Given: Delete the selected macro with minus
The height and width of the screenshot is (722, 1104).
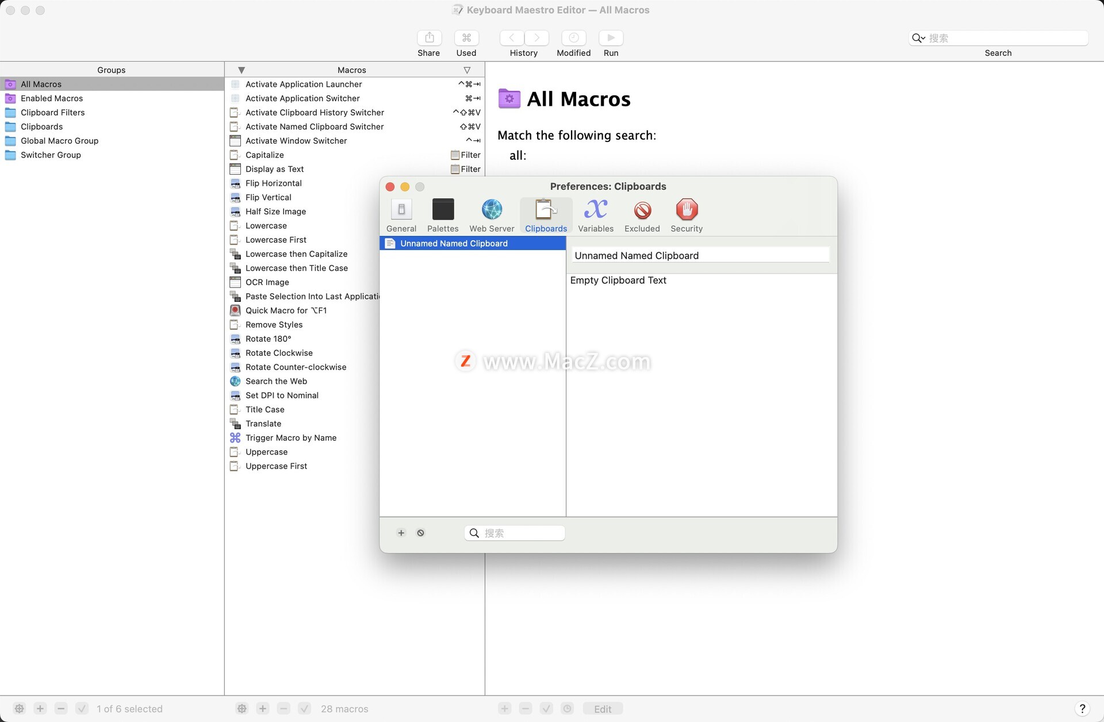Looking at the screenshot, I should click(283, 708).
